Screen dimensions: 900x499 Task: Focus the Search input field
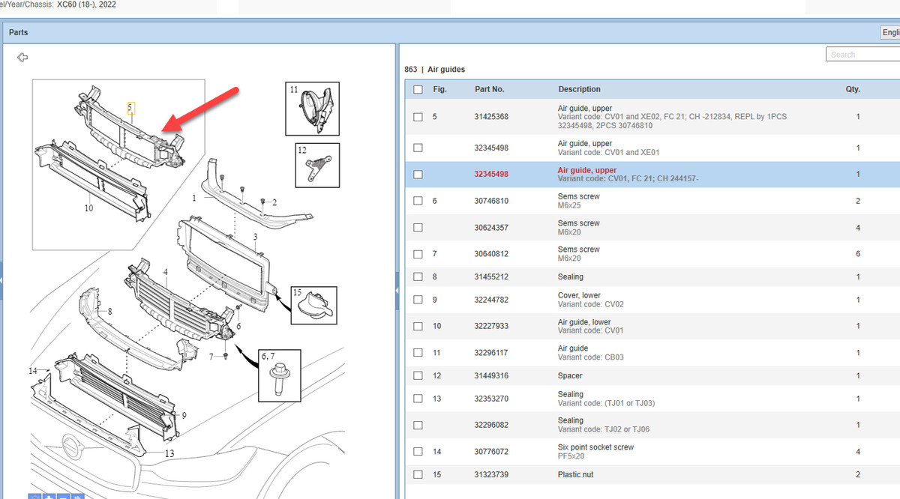click(x=863, y=54)
